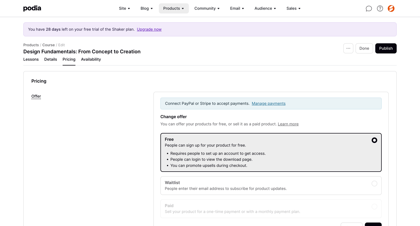Go to Products in the breadcrumb
Screen dimensions: 420x226
click(x=31, y=45)
